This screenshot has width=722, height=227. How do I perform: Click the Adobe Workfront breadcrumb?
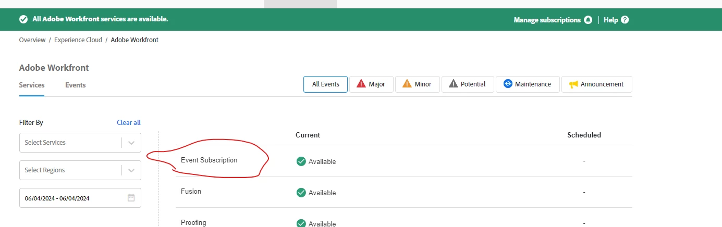point(134,40)
